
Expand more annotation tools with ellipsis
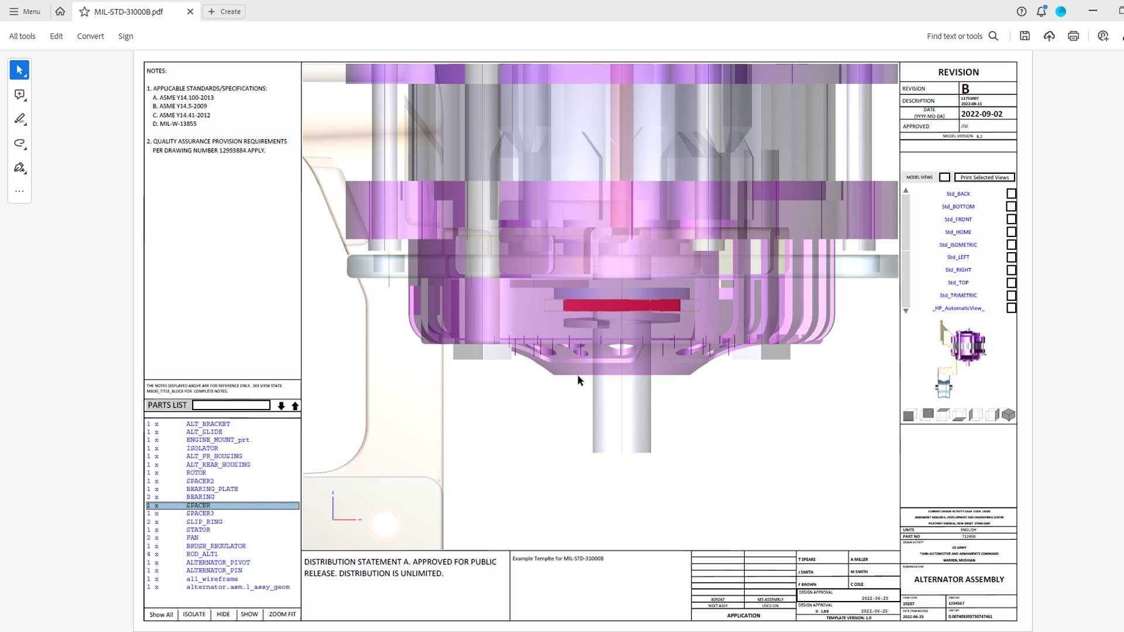(x=19, y=191)
